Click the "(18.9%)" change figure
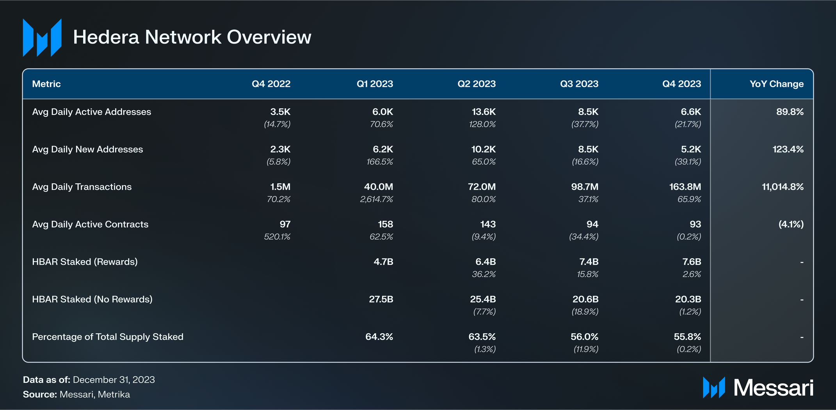This screenshot has height=410, width=836. tap(585, 311)
